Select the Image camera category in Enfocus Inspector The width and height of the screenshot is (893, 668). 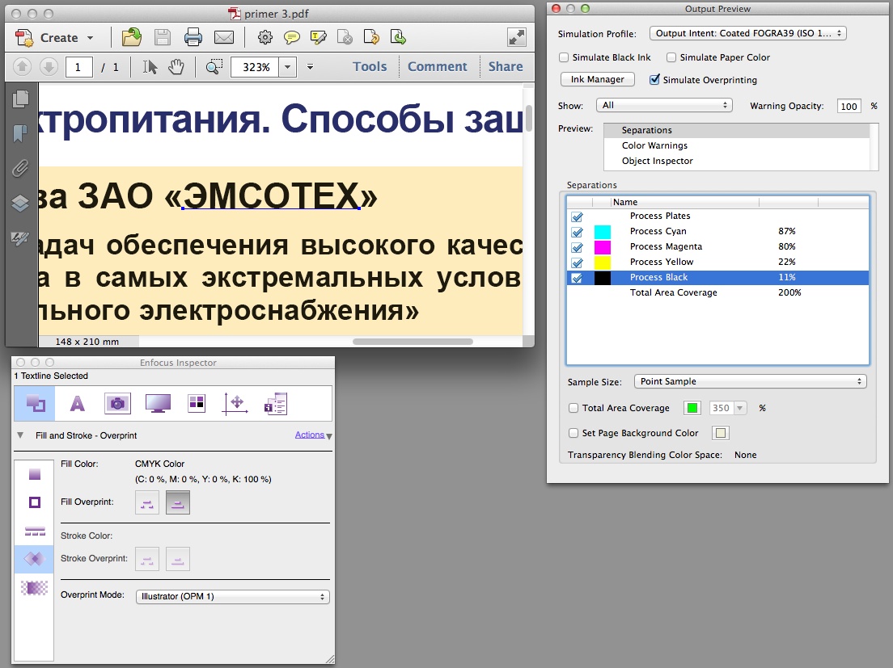117,404
